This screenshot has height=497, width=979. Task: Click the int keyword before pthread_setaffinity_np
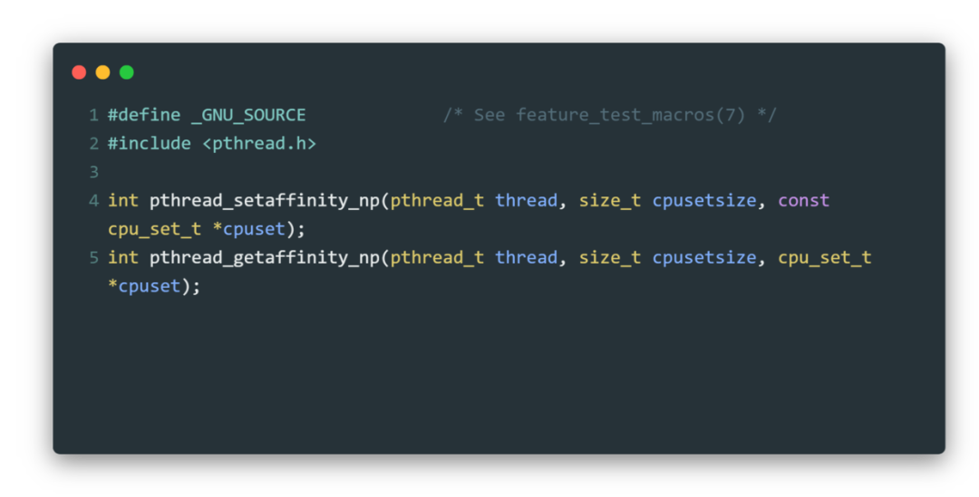(x=123, y=200)
